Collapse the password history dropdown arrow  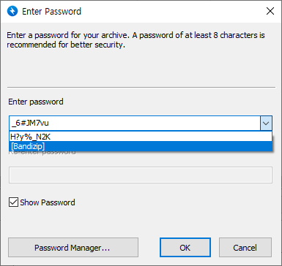coord(266,123)
